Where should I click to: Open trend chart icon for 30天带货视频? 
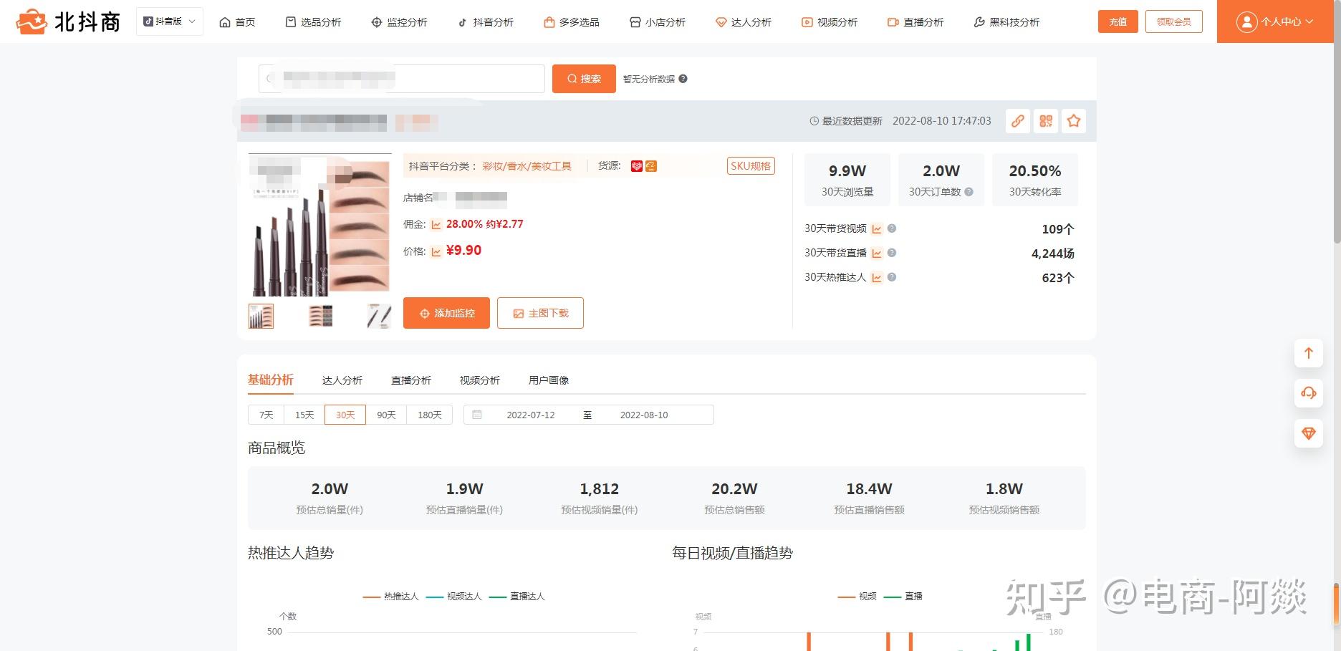click(x=877, y=229)
